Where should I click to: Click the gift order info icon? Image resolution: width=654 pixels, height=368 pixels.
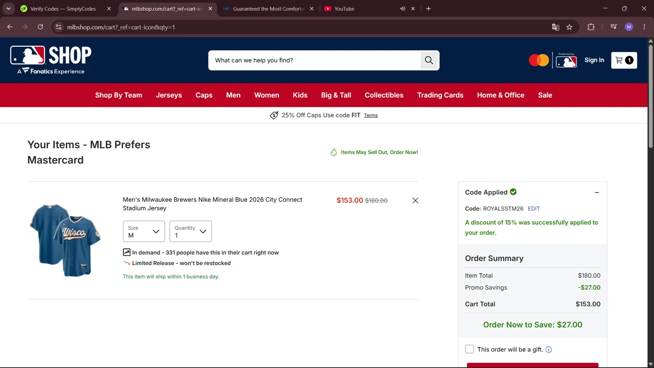549,350
